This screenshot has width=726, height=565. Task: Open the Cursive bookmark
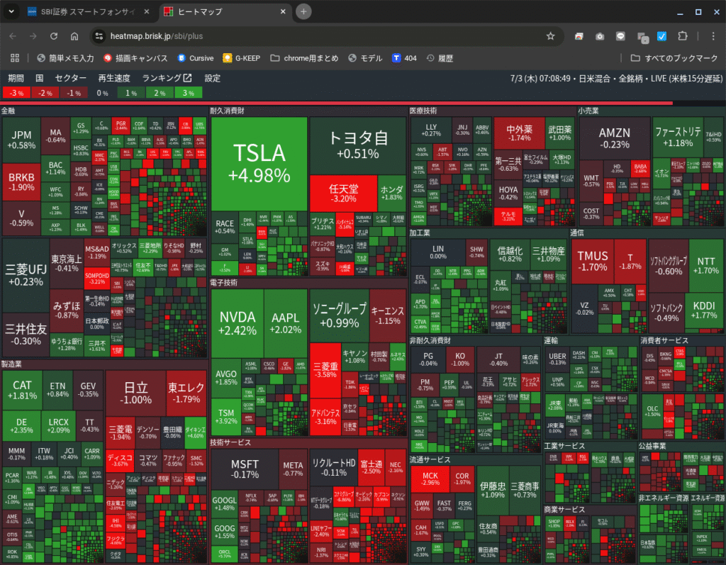pos(196,58)
